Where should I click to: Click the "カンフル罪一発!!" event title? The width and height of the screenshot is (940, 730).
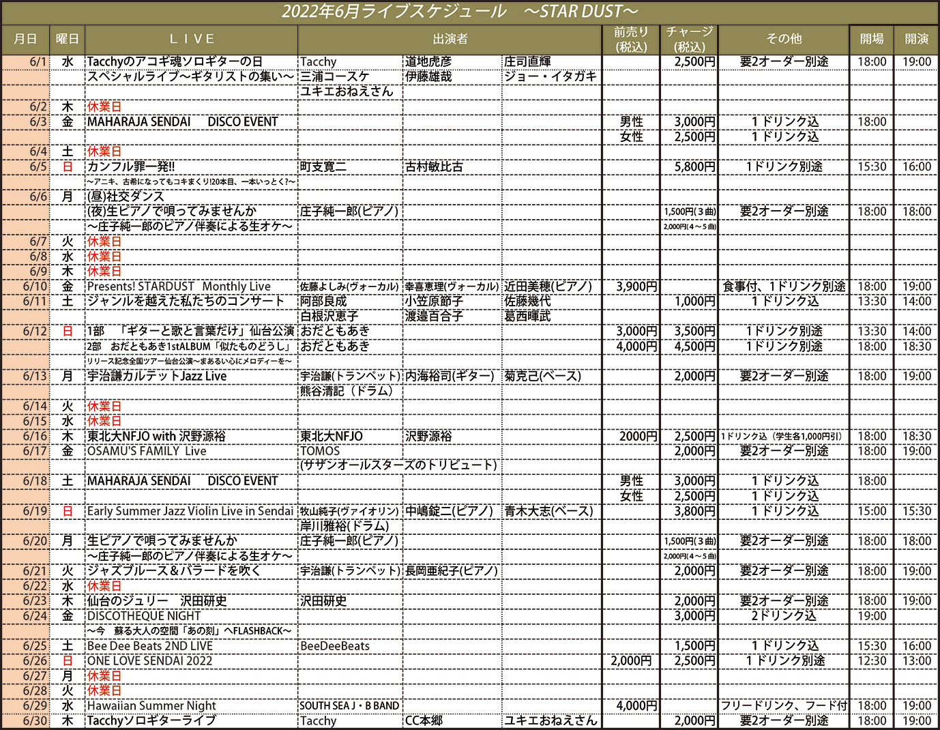click(131, 166)
